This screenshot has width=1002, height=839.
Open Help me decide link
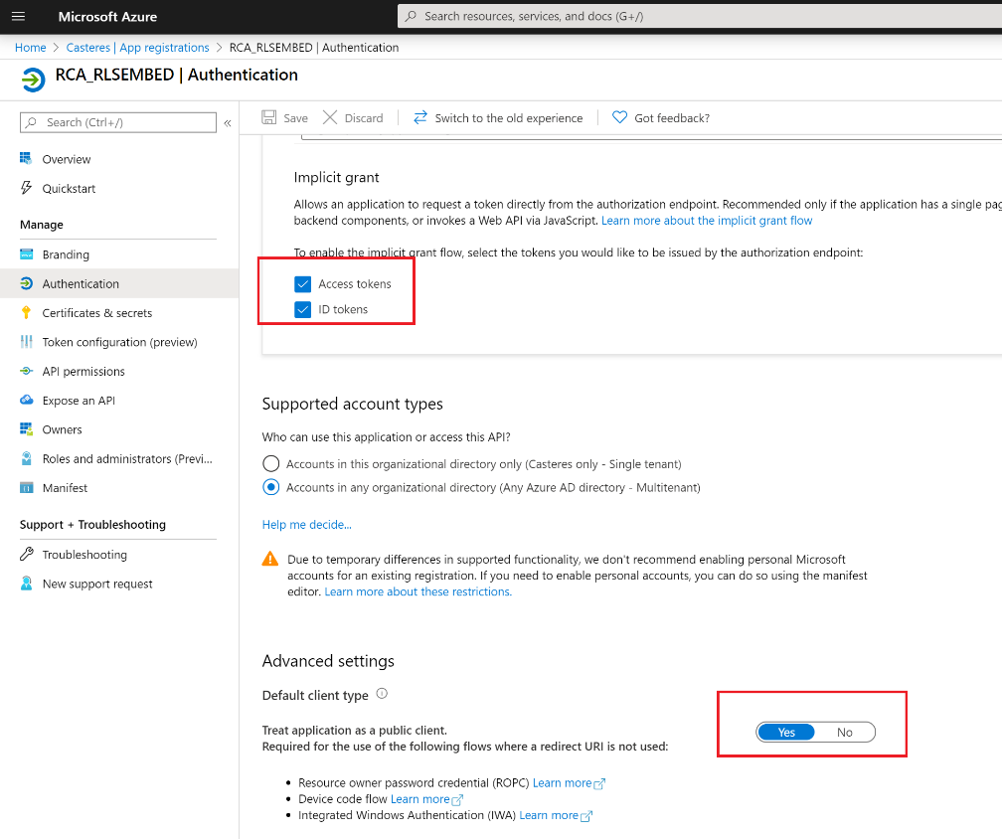[306, 524]
